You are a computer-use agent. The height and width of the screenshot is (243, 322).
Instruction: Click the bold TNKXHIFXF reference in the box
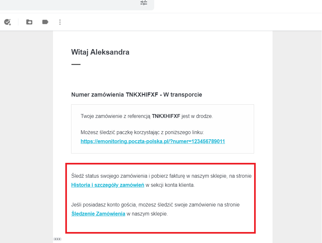166,116
